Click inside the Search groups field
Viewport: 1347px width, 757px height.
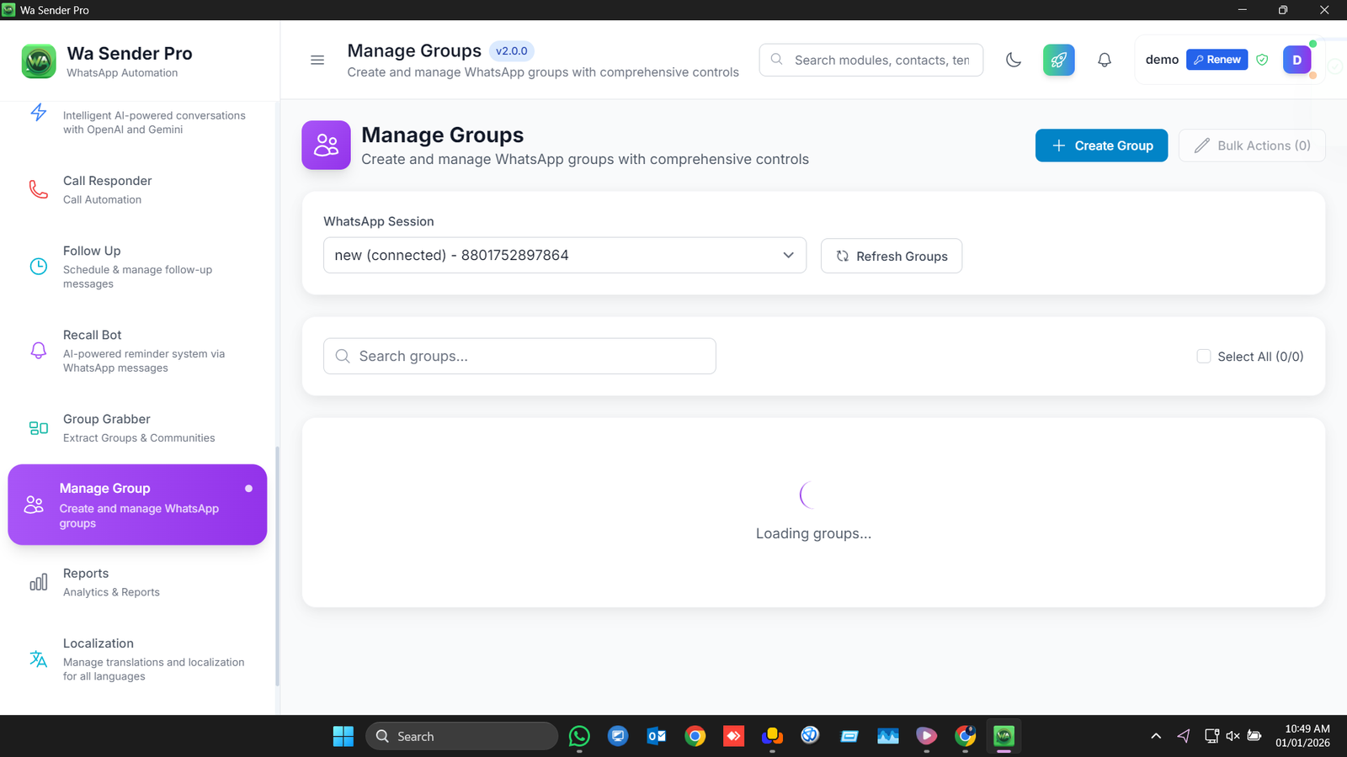[519, 356]
